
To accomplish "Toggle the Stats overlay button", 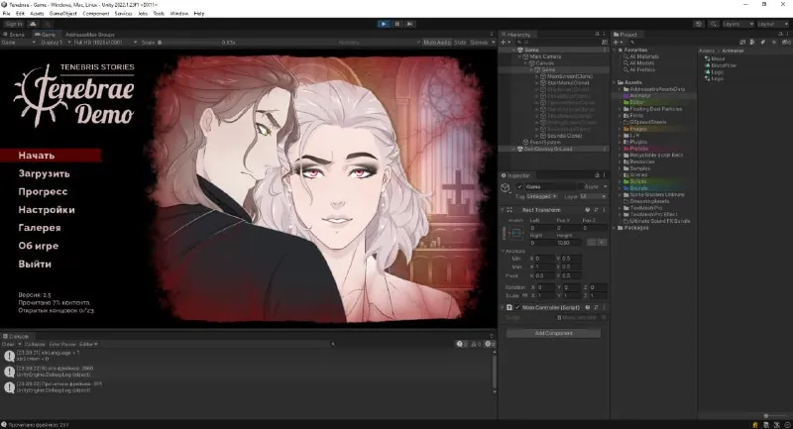I will [x=460, y=43].
